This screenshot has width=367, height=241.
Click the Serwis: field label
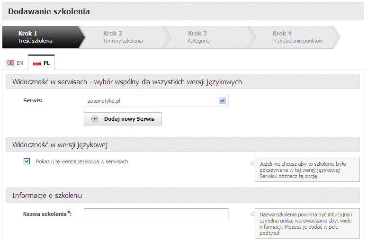33,100
